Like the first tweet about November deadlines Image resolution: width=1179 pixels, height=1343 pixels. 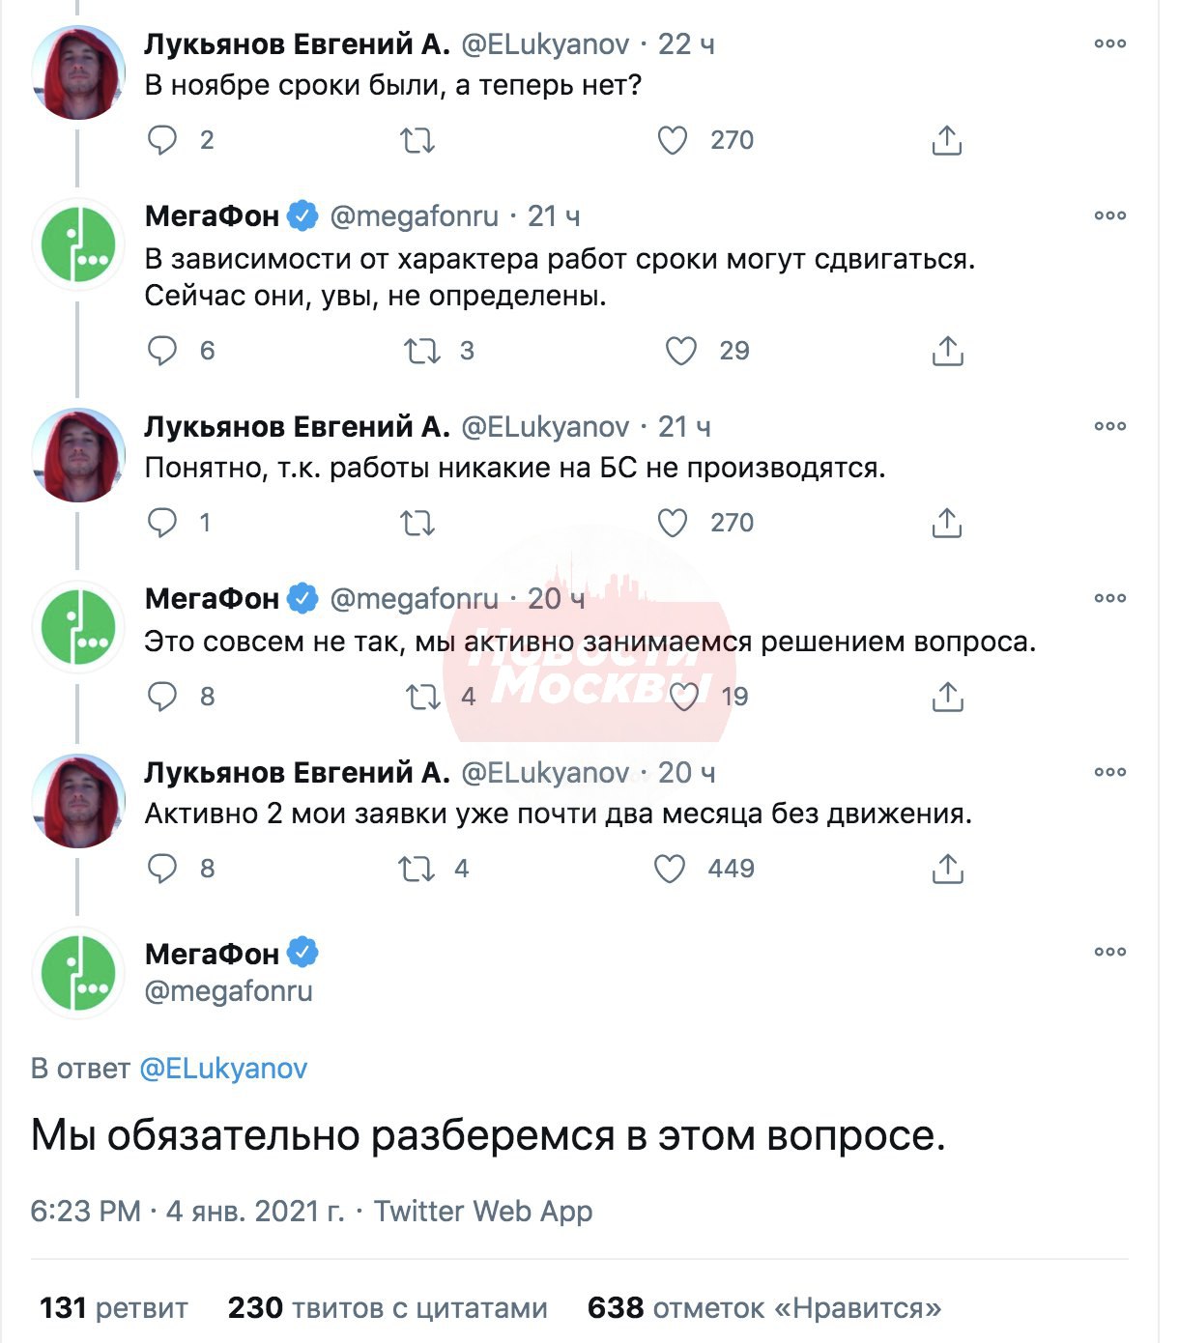click(673, 140)
